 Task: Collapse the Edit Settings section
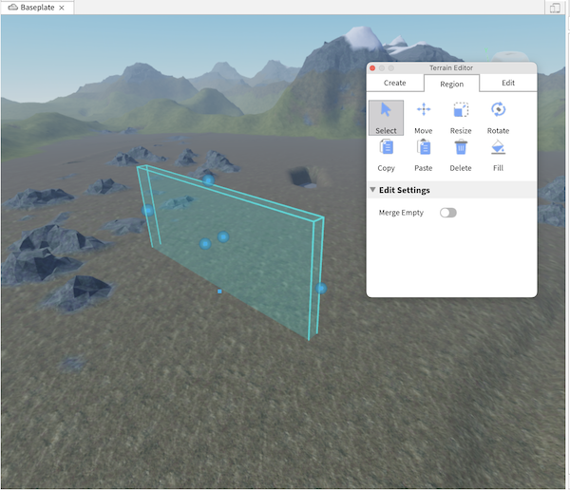pyautogui.click(x=372, y=190)
